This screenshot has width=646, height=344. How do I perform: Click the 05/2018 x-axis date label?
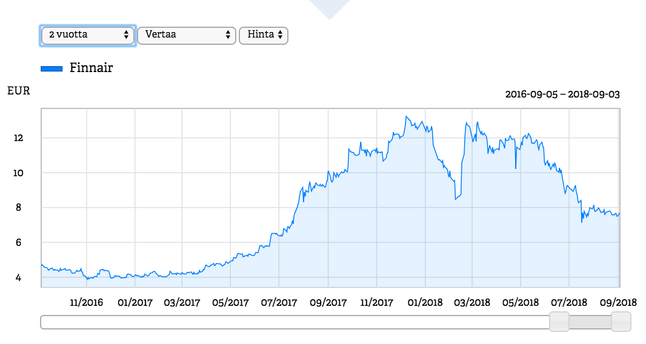pyautogui.click(x=520, y=302)
